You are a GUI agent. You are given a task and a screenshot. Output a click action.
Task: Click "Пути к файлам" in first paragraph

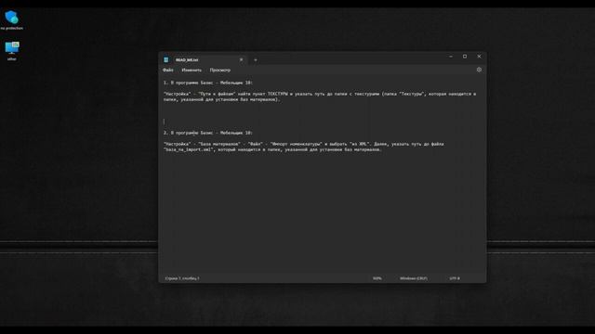(x=217, y=94)
